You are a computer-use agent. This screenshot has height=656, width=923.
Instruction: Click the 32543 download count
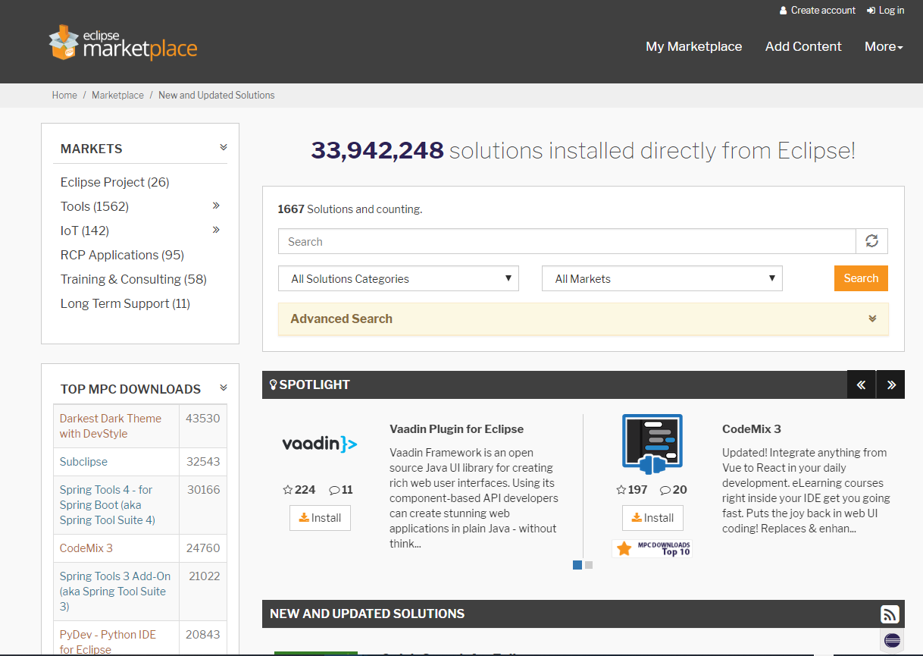tap(203, 462)
